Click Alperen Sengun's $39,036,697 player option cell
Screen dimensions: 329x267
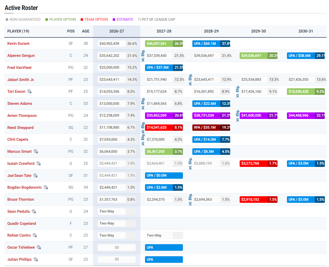click(259, 56)
